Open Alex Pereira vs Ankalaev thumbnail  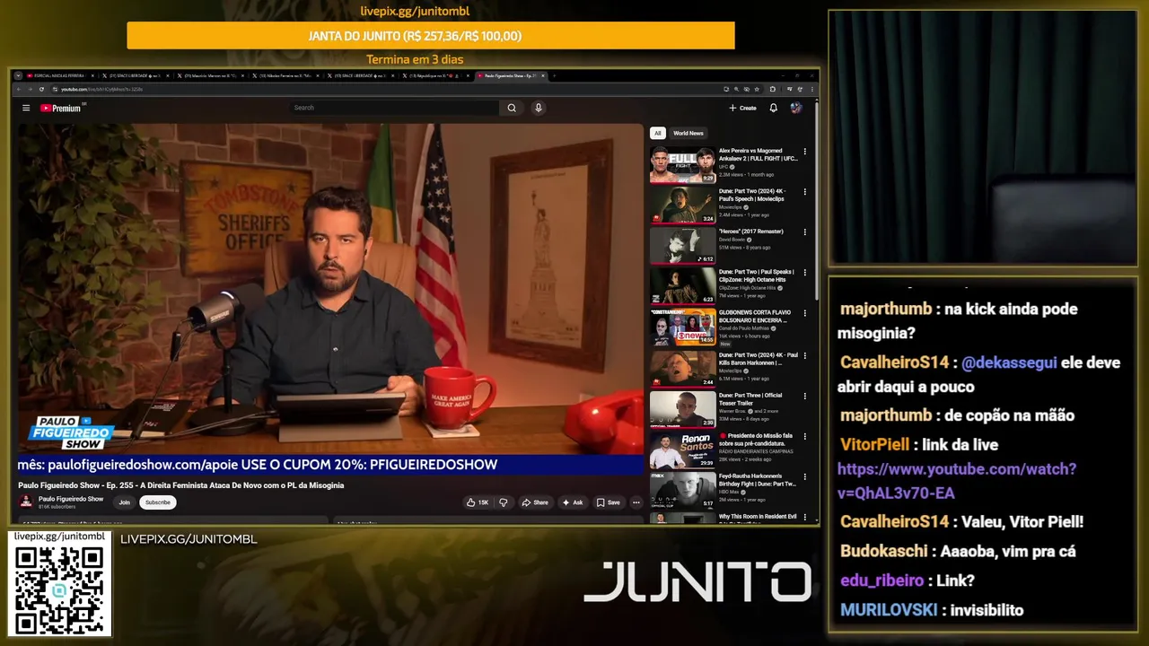[x=682, y=165]
